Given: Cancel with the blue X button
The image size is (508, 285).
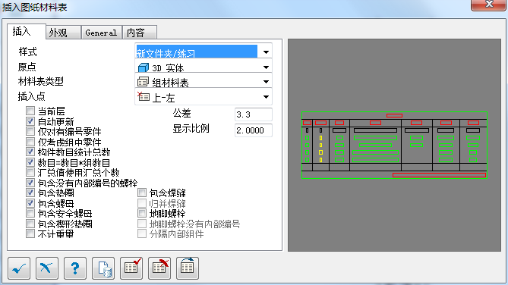Looking at the screenshot, I should pyautogui.click(x=47, y=268).
